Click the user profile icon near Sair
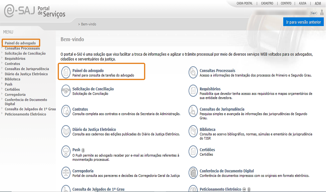Image resolution: width=326 pixels, height=192 pixels. coord(322,13)
